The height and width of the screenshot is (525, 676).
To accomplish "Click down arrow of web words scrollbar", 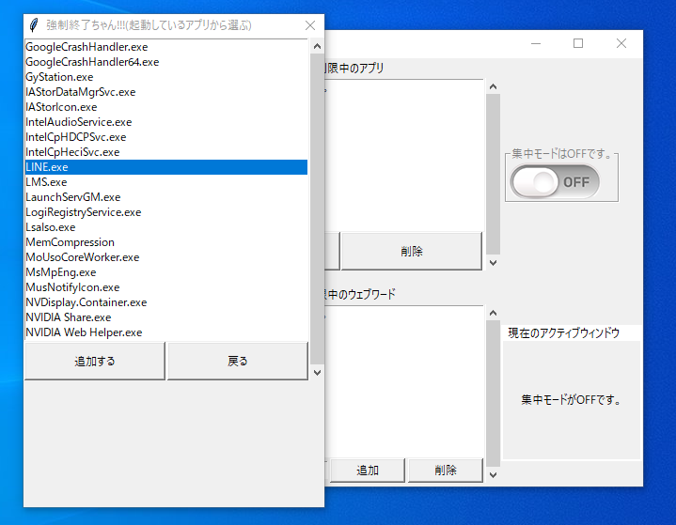I will coord(493,474).
